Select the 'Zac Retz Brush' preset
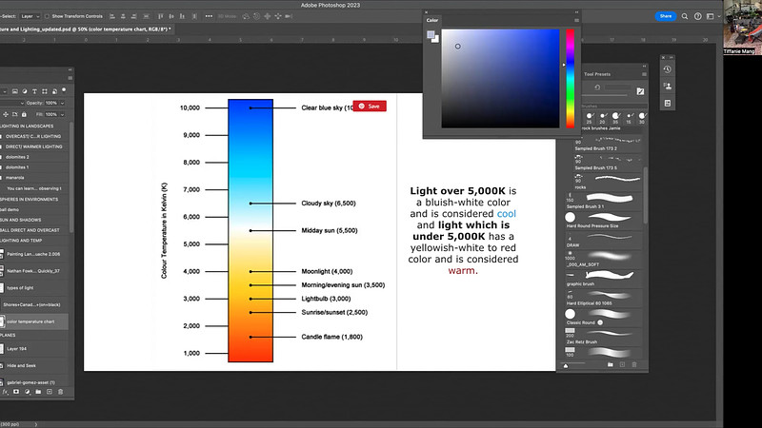Screen dimensions: 762x428 pos(603,336)
